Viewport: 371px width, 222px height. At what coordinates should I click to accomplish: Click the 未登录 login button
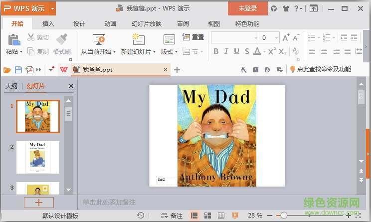click(x=248, y=8)
